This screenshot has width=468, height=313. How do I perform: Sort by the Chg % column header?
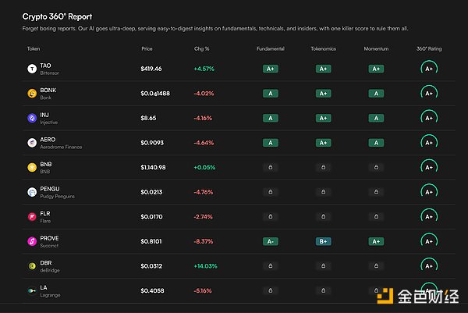coord(201,48)
